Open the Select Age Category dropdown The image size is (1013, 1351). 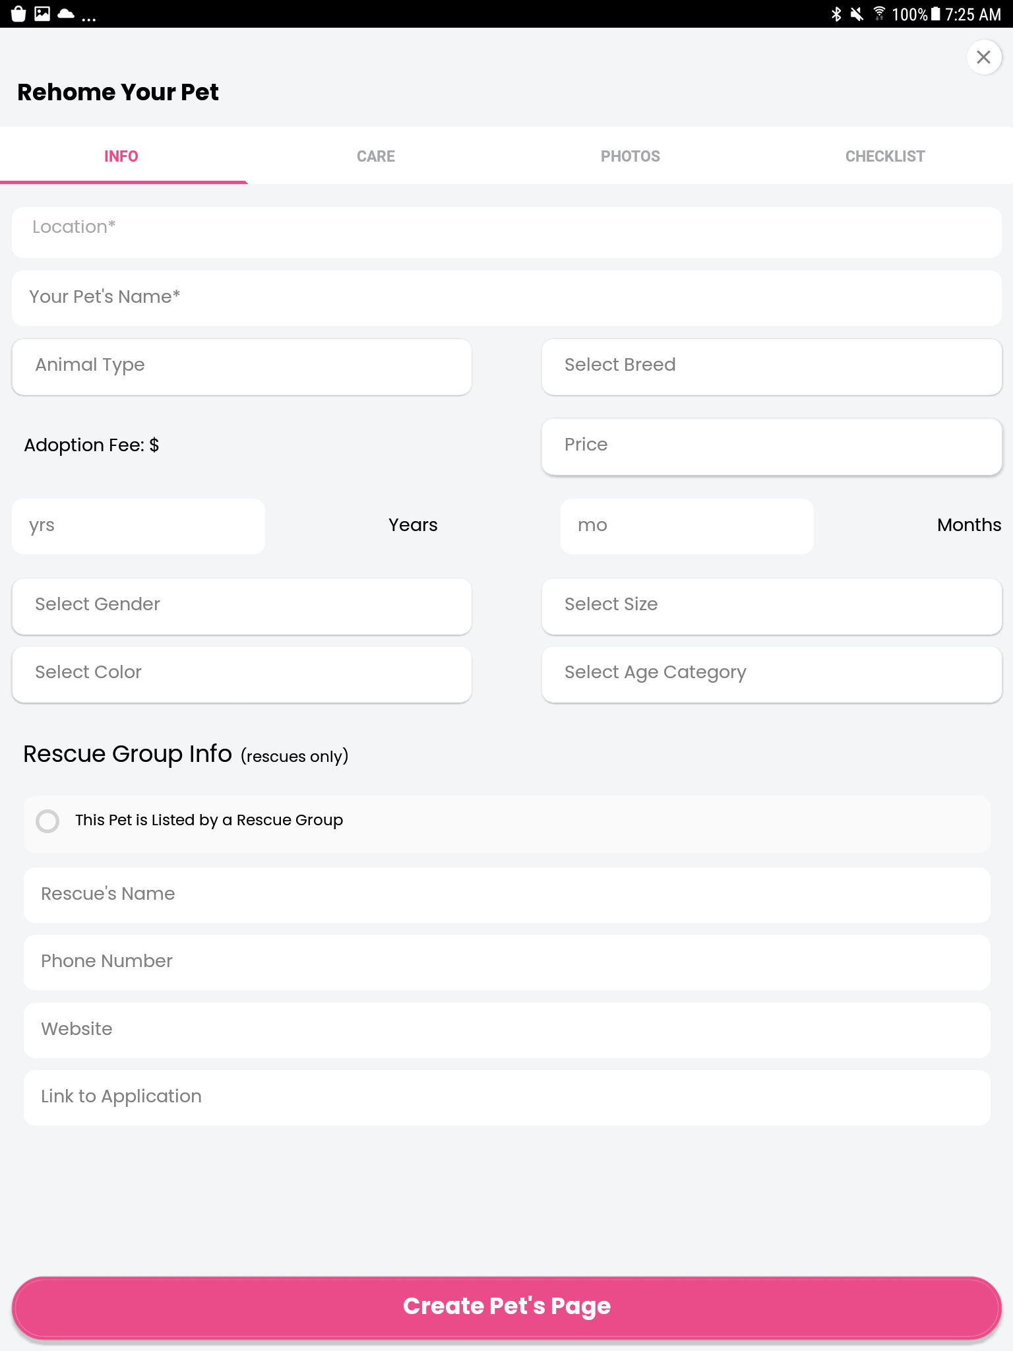click(771, 674)
